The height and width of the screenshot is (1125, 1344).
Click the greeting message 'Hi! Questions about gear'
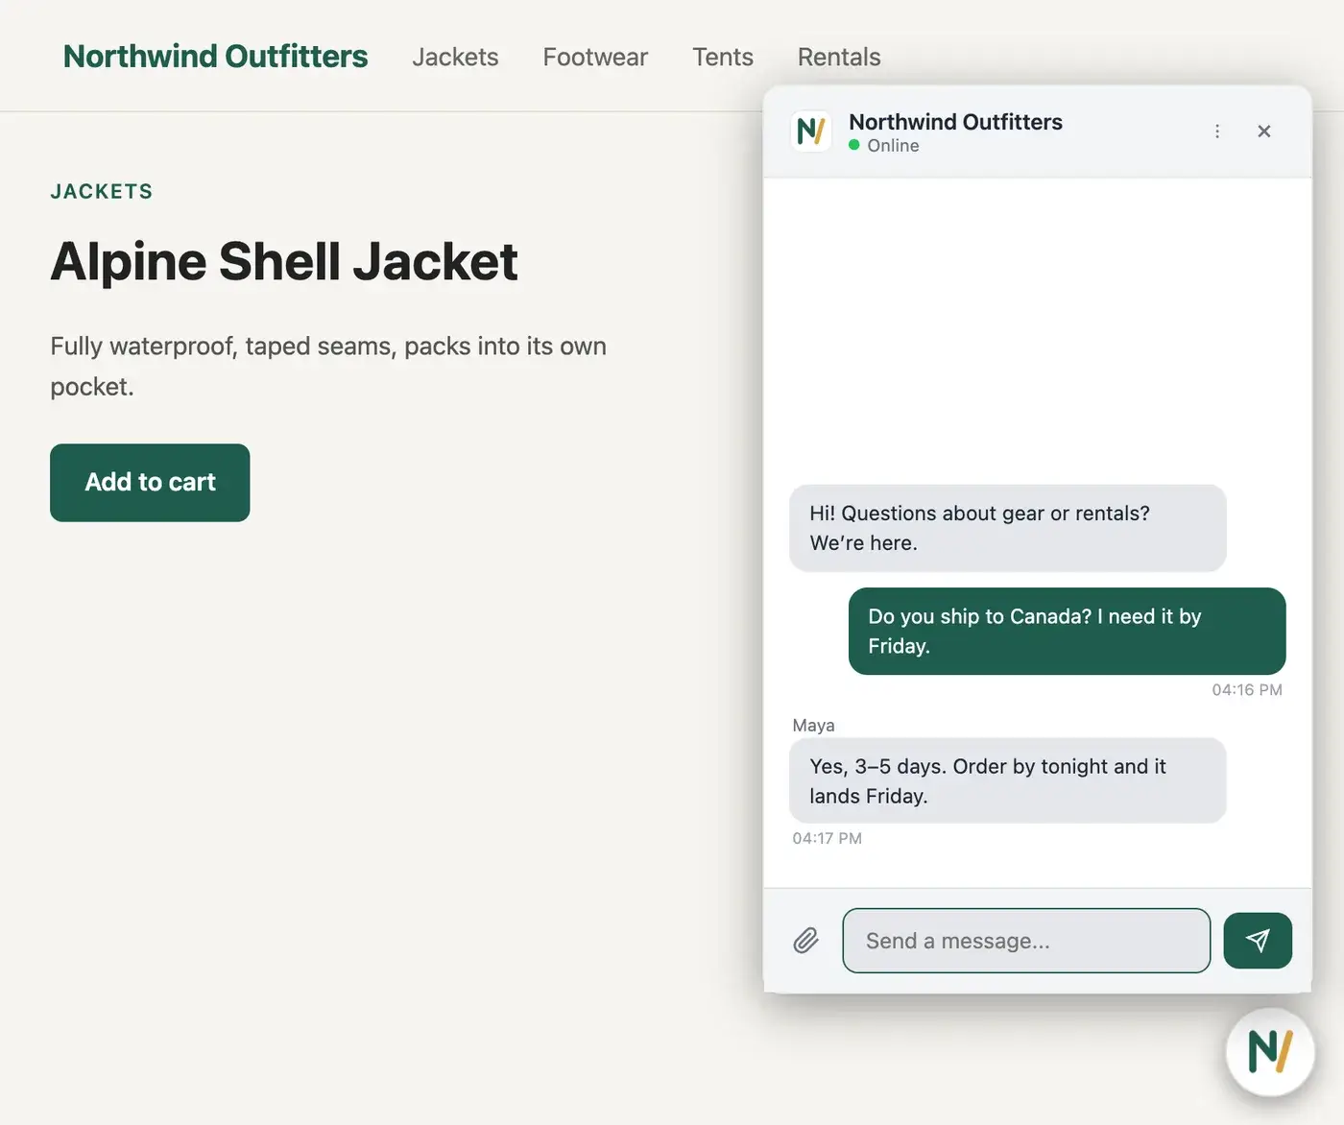pos(1007,528)
